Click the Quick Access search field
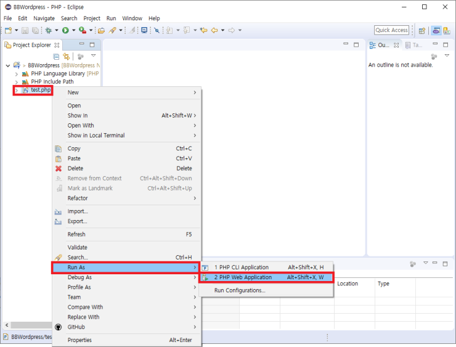456x347 pixels. coord(391,30)
